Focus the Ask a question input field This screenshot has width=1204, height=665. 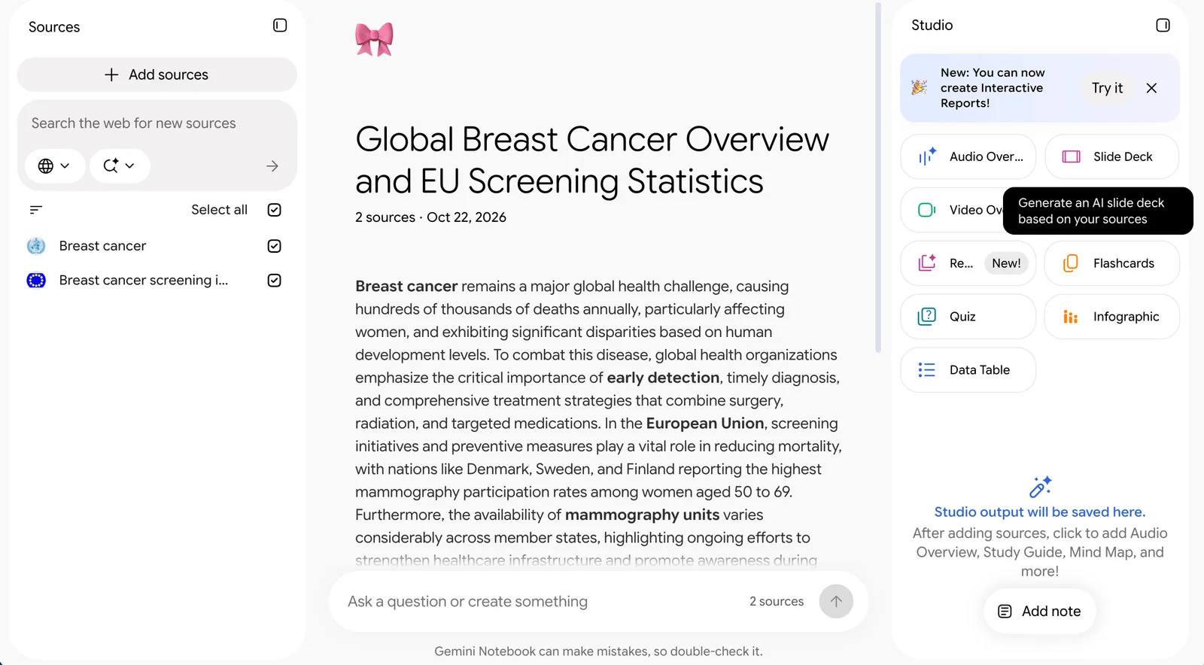pos(542,602)
